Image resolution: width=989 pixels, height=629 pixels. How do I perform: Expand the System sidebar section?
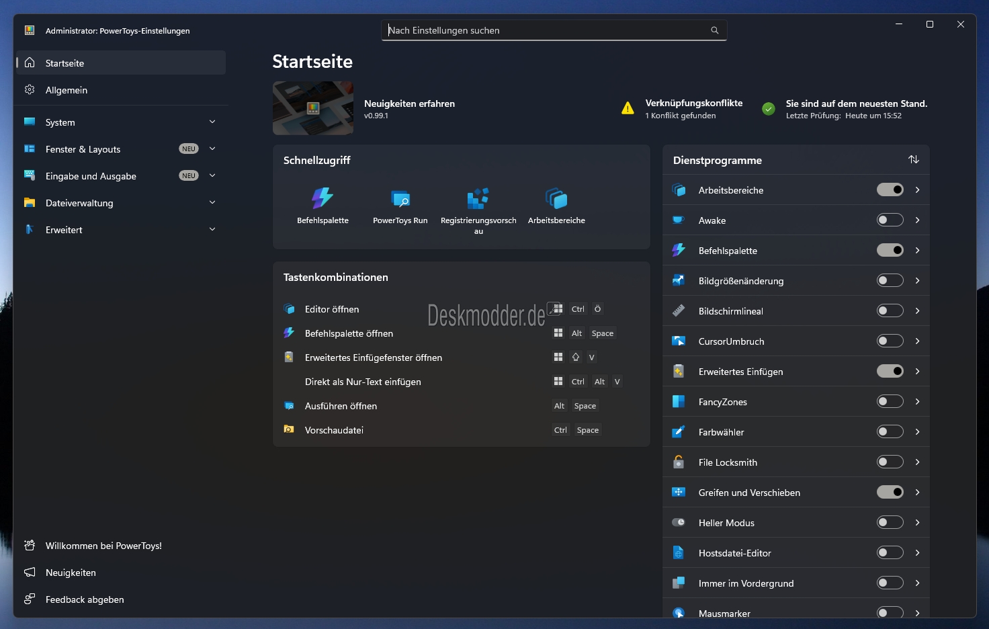coord(212,122)
